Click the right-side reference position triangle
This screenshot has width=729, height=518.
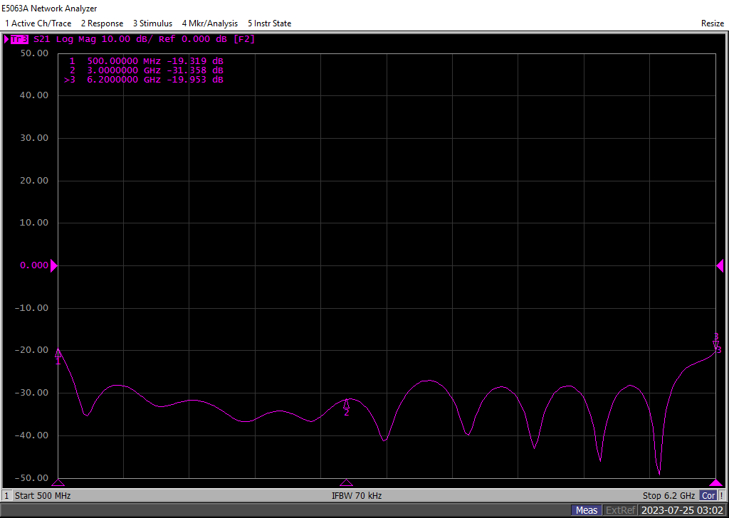pyautogui.click(x=720, y=265)
